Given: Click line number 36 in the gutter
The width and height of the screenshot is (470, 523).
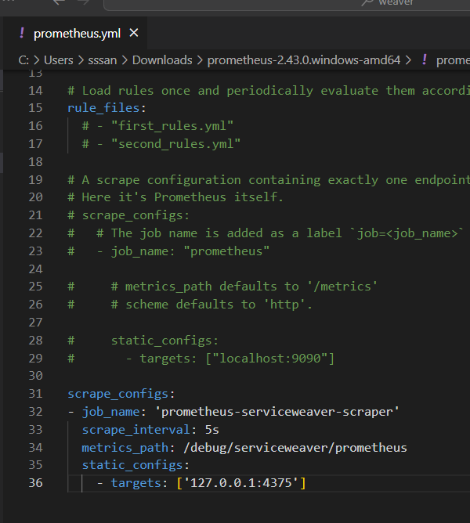Looking at the screenshot, I should pyautogui.click(x=35, y=483).
